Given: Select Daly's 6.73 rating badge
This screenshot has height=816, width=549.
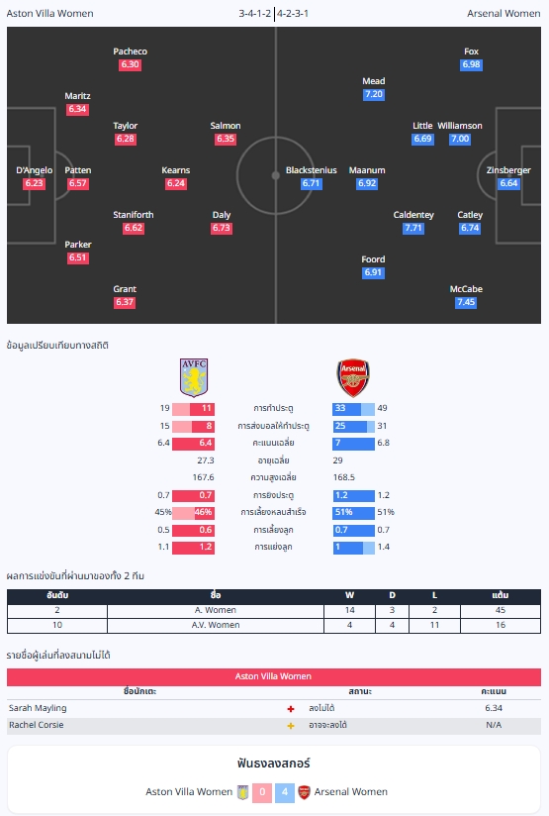Looking at the screenshot, I should pos(222,228).
